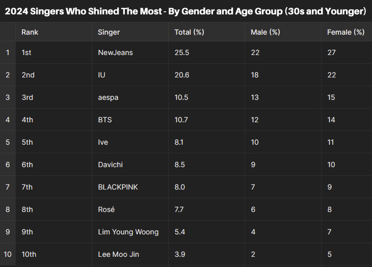Viewport: 372px width, 267px height.
Task: Click male value 22 in NewJeans row
Action: point(255,52)
